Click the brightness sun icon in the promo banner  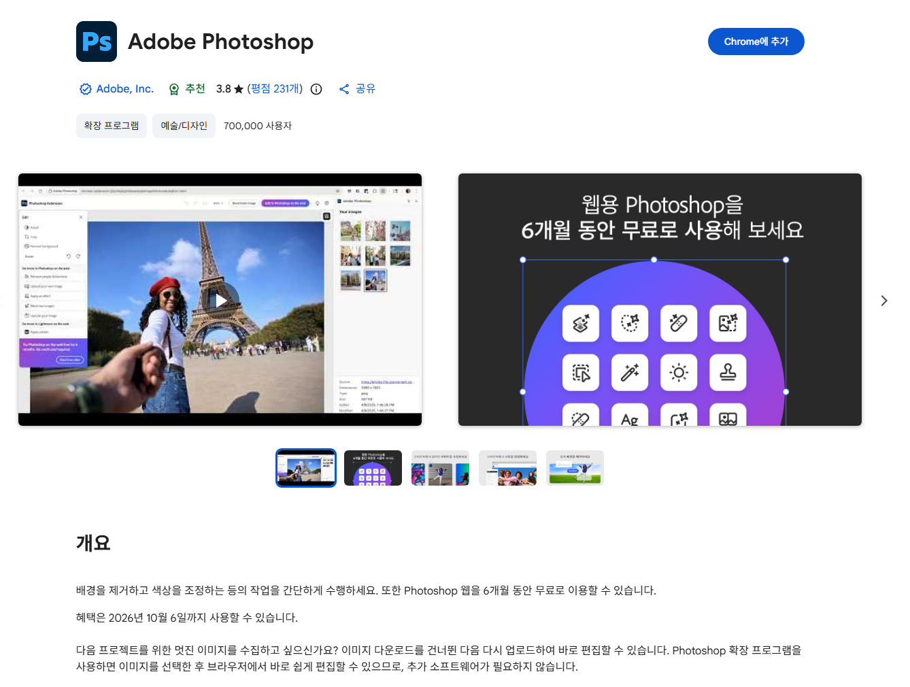(679, 373)
